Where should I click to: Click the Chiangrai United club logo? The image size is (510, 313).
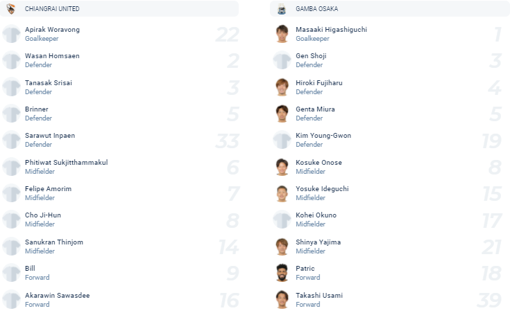[11, 9]
